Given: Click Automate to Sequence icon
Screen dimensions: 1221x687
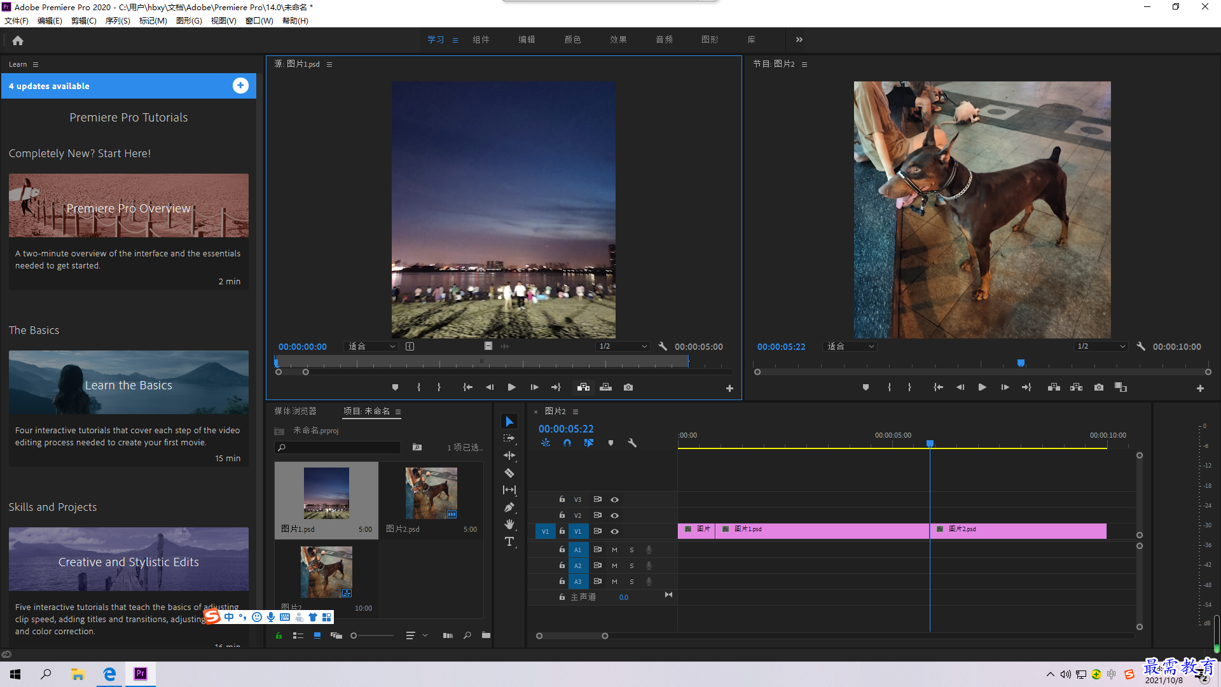Looking at the screenshot, I should (x=448, y=635).
